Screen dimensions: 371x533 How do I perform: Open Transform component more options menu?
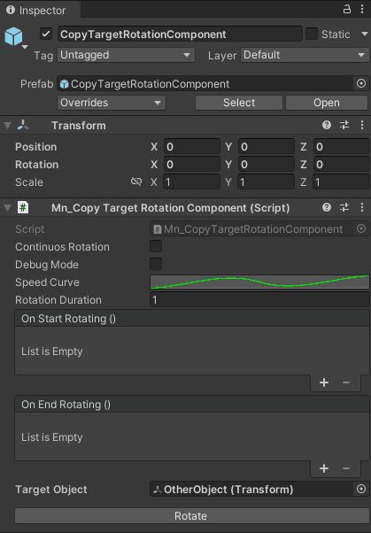point(362,125)
